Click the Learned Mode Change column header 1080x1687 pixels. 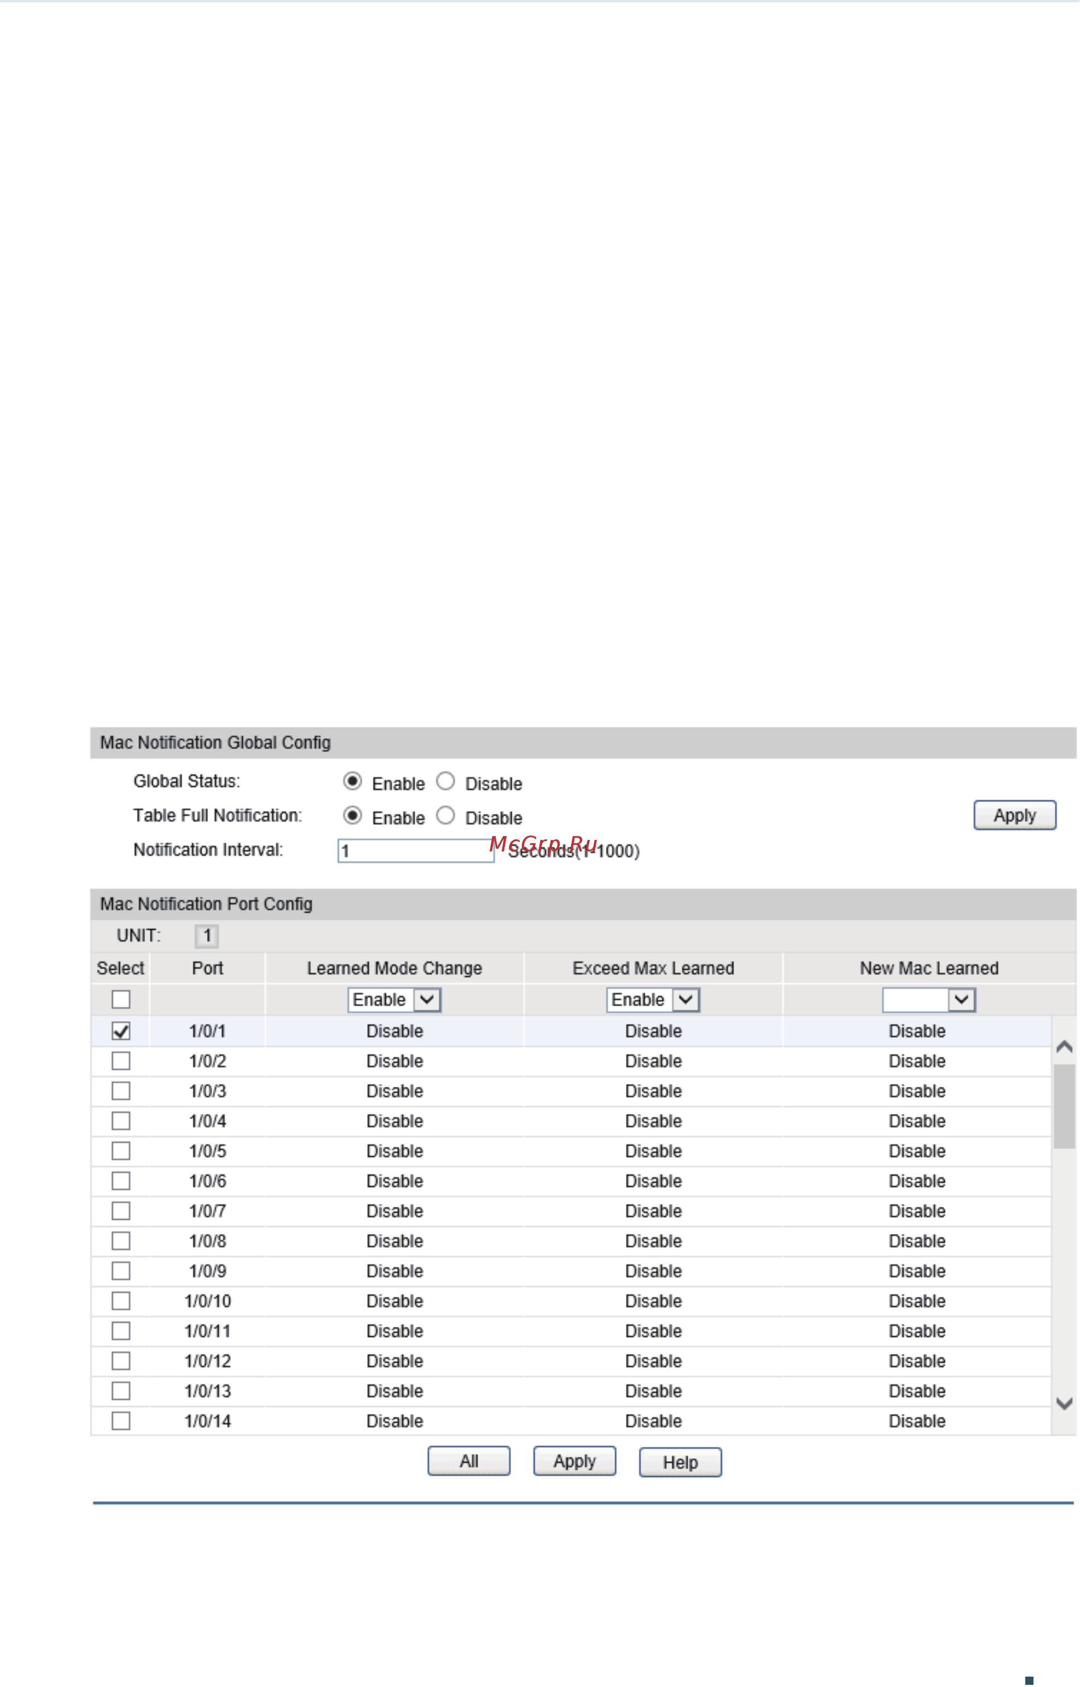click(394, 970)
